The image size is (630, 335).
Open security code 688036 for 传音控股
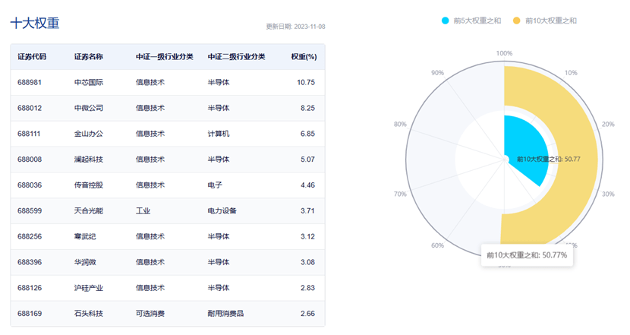point(30,185)
